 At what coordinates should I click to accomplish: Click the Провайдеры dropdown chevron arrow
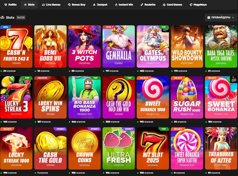tap(233, 17)
